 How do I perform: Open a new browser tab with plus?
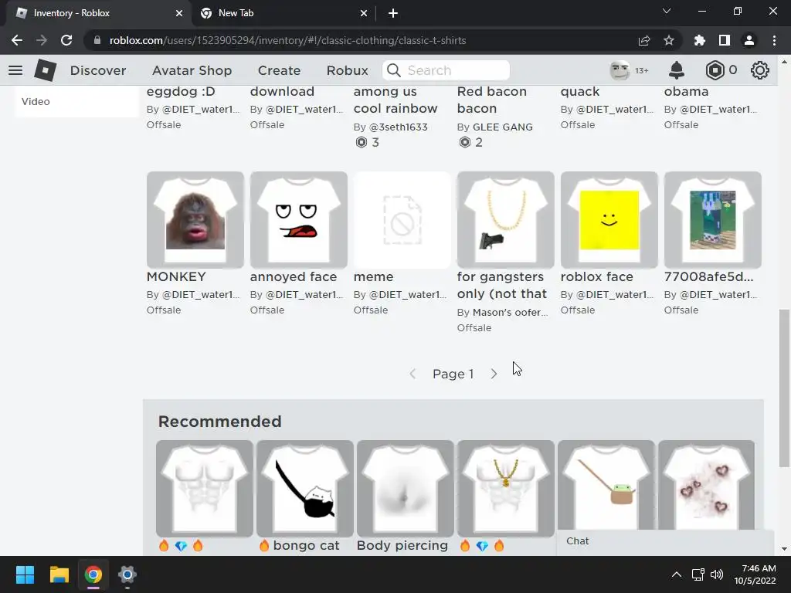tap(393, 13)
